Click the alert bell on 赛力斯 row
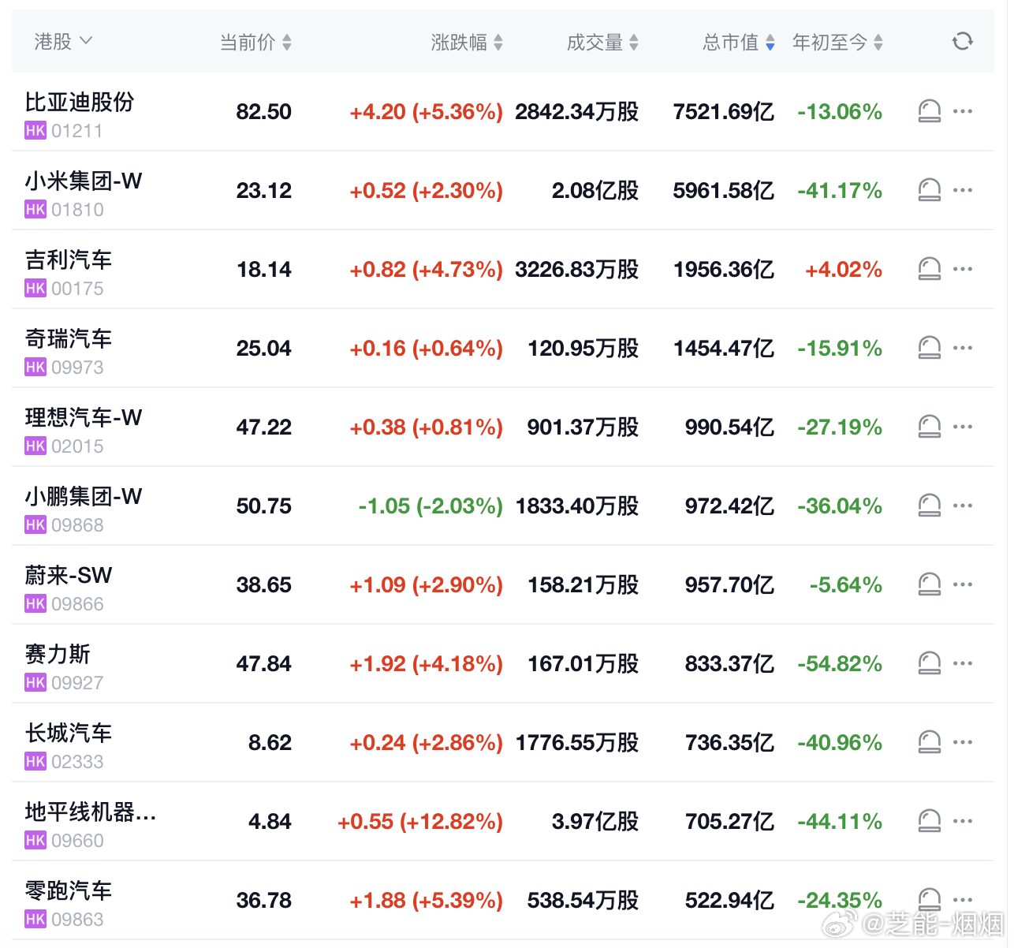Image resolution: width=1014 pixels, height=948 pixels. point(930,663)
